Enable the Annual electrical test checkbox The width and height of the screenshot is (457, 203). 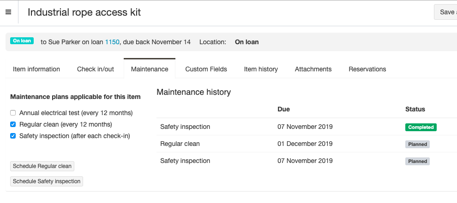(x=13, y=113)
